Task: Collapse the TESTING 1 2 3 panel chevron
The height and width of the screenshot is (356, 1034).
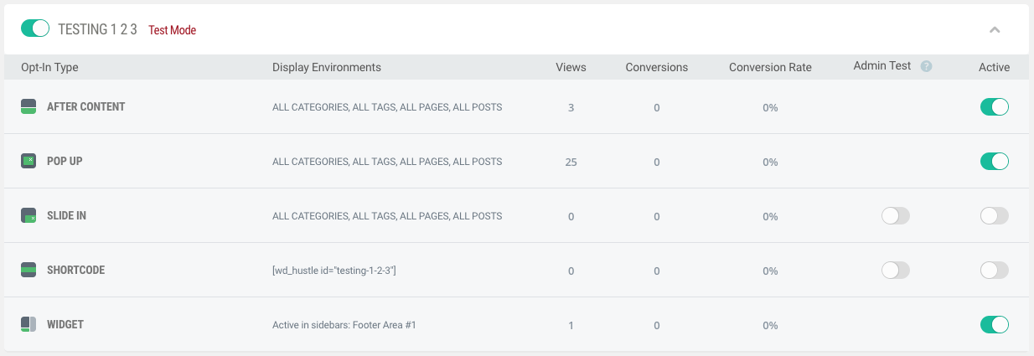Action: coord(995,29)
